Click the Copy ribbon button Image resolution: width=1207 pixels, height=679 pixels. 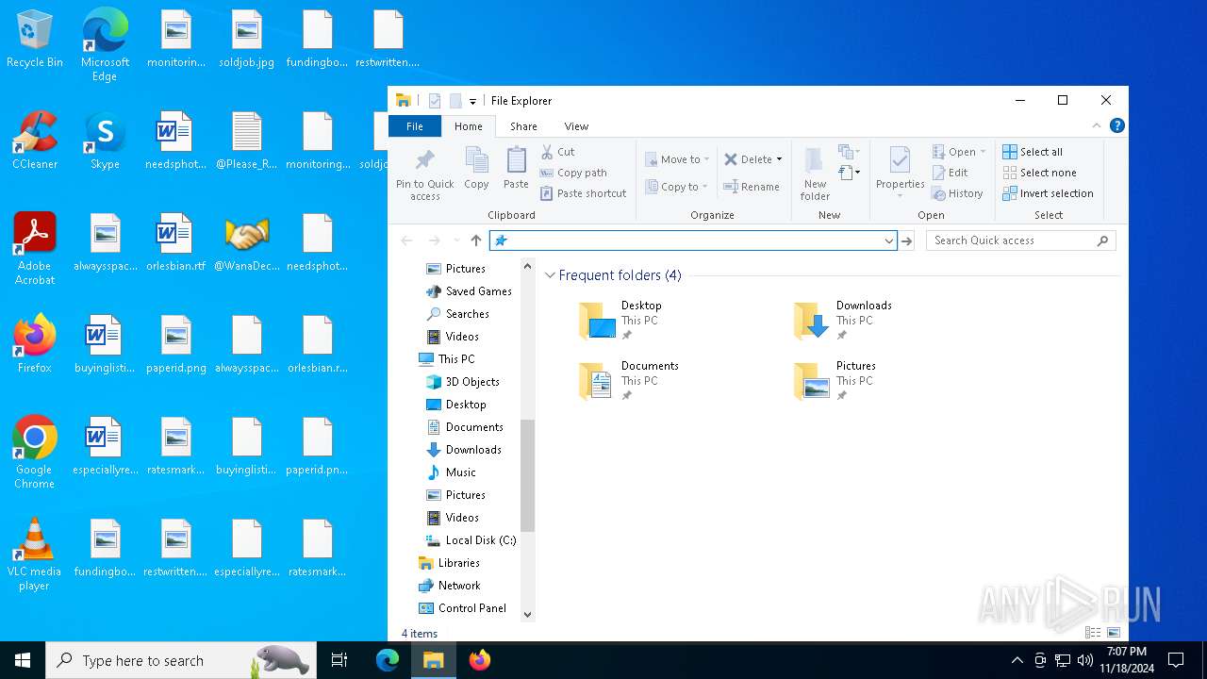[476, 169]
